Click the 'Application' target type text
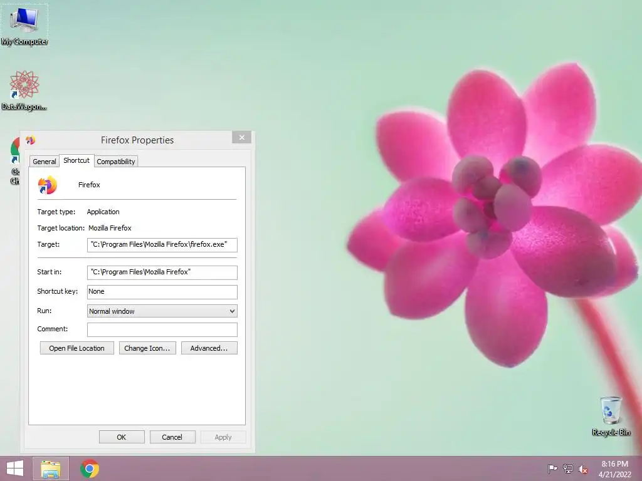 point(103,212)
